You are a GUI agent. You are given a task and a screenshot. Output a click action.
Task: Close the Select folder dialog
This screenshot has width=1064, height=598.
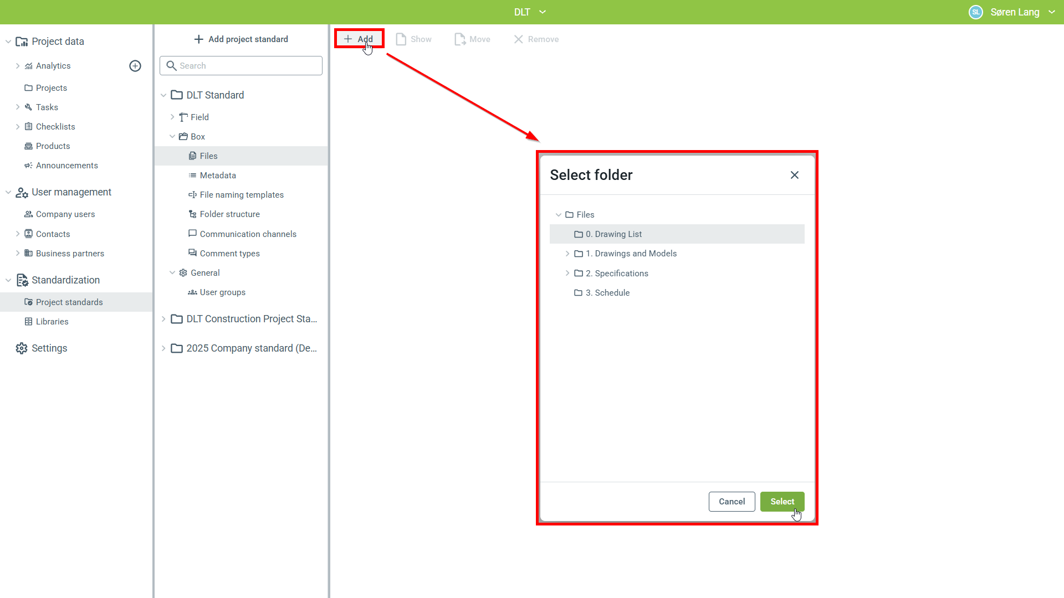[794, 175]
